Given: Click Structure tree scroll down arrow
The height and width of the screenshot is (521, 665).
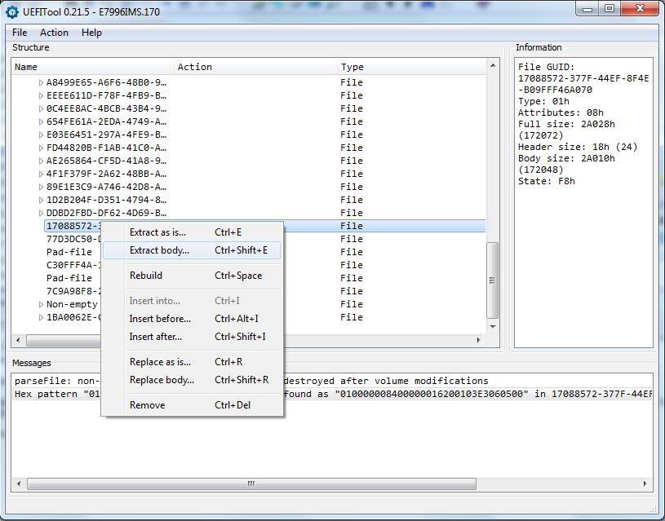Looking at the screenshot, I should (x=492, y=326).
